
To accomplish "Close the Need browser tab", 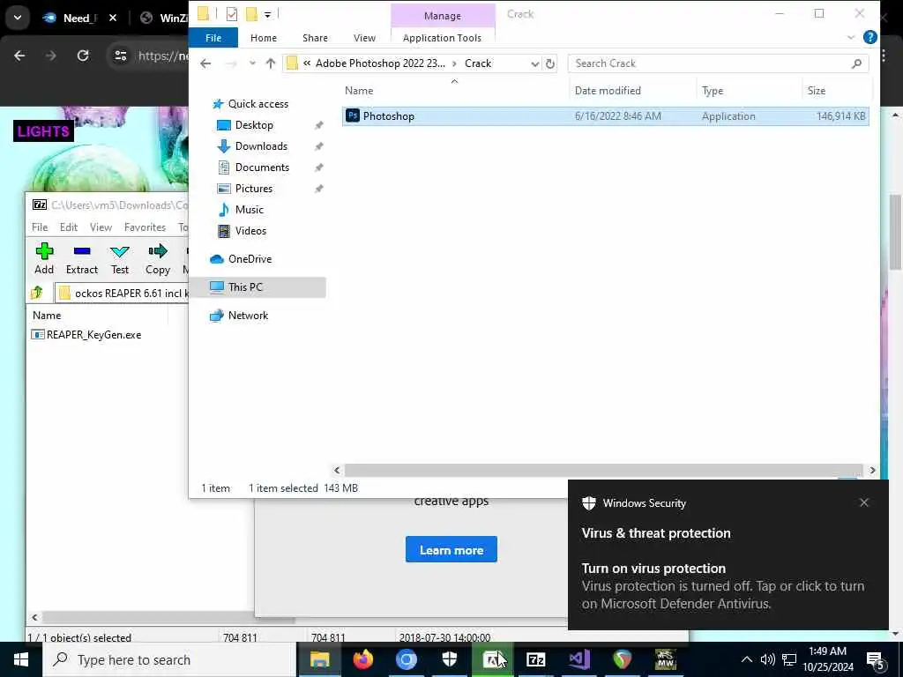I will click(x=113, y=18).
